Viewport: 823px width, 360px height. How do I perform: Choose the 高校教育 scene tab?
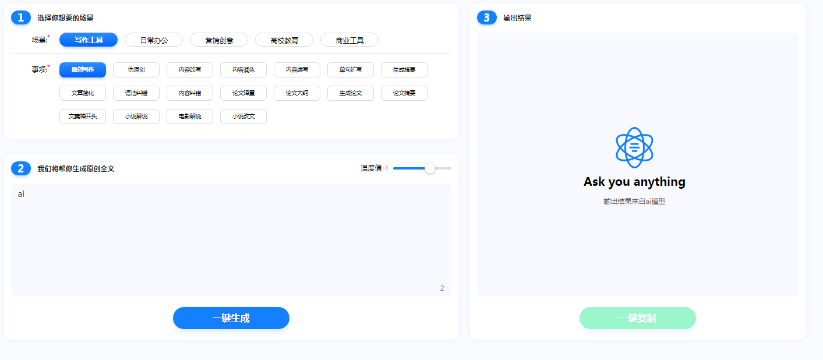tap(284, 40)
